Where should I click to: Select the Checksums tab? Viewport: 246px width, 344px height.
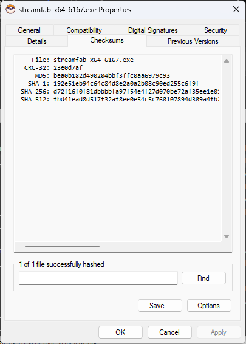[107, 40]
